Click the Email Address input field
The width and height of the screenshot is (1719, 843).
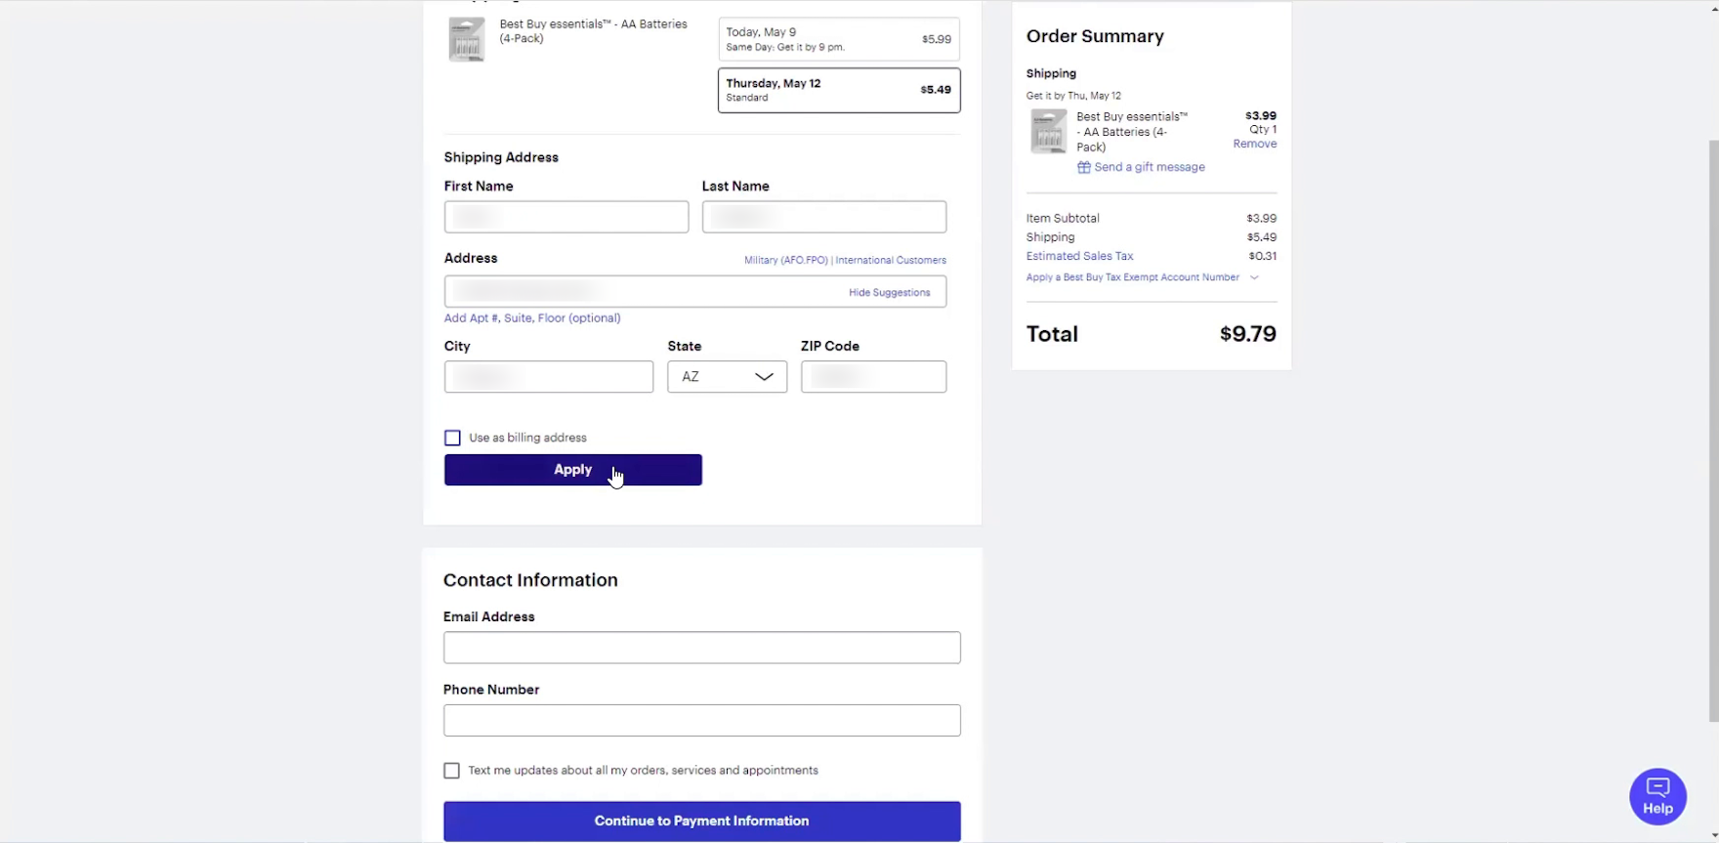pyautogui.click(x=701, y=648)
